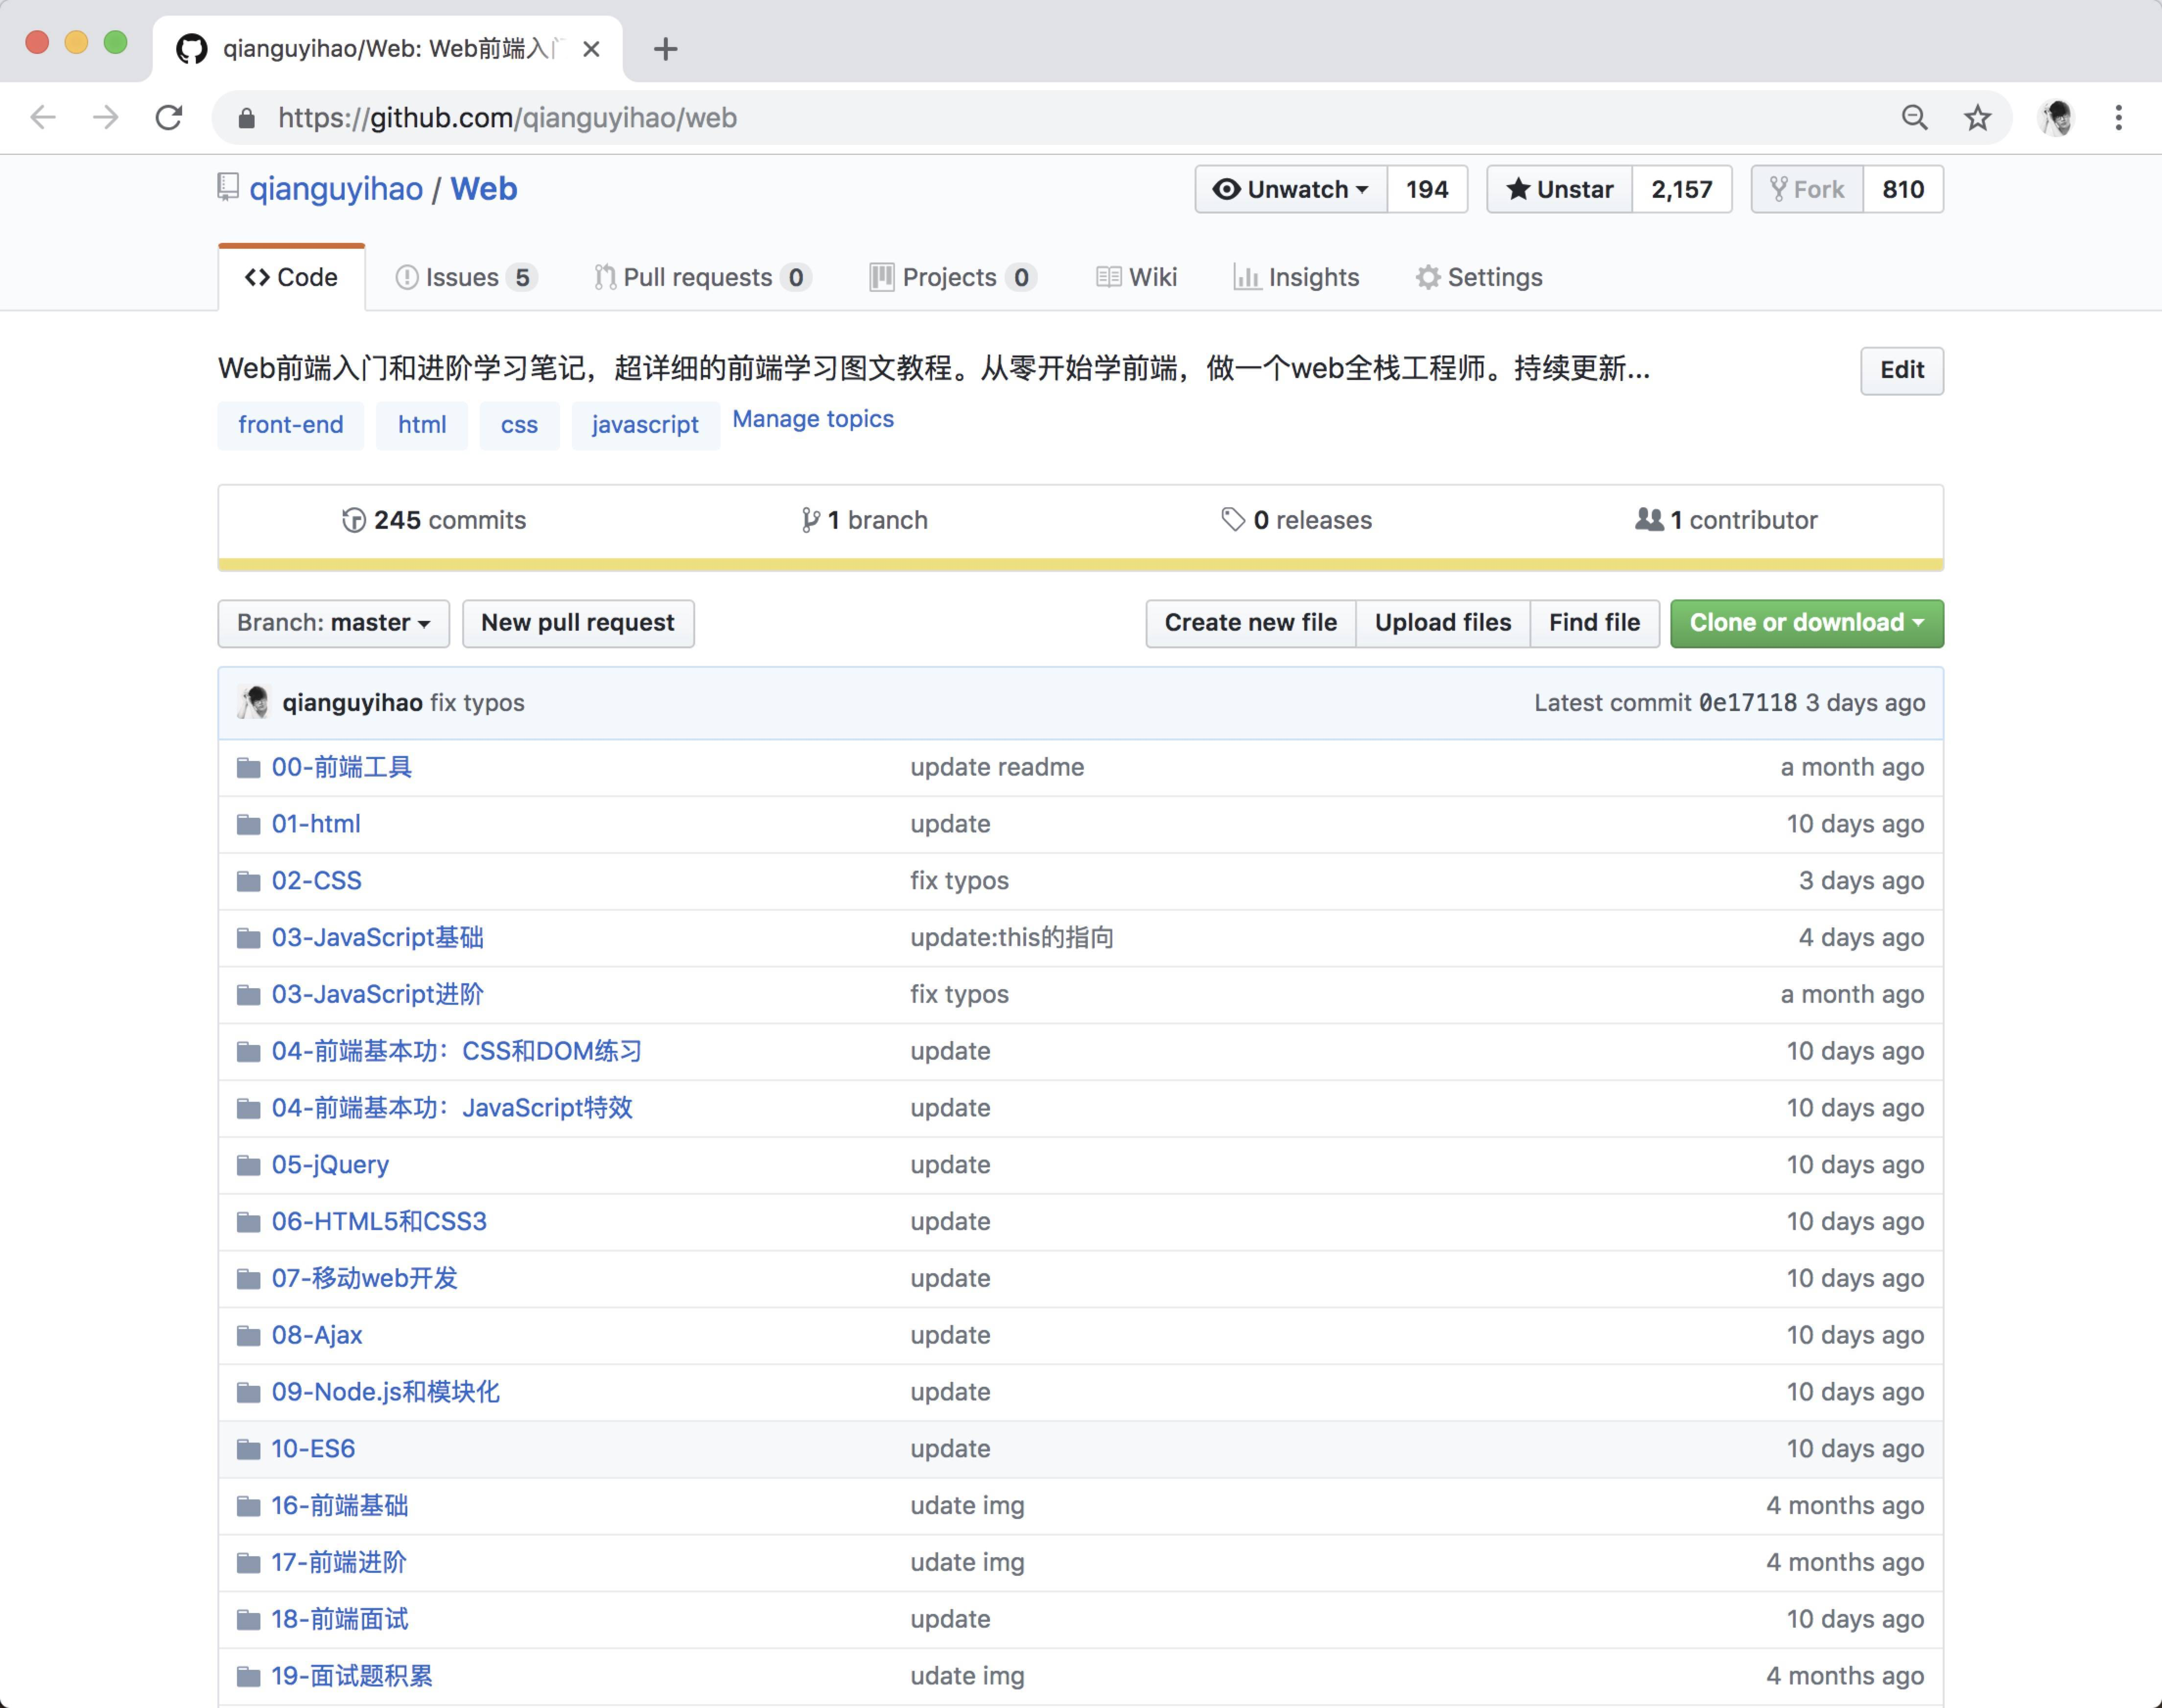The image size is (2162, 1708).
Task: Select the html topic tag
Action: (x=422, y=425)
